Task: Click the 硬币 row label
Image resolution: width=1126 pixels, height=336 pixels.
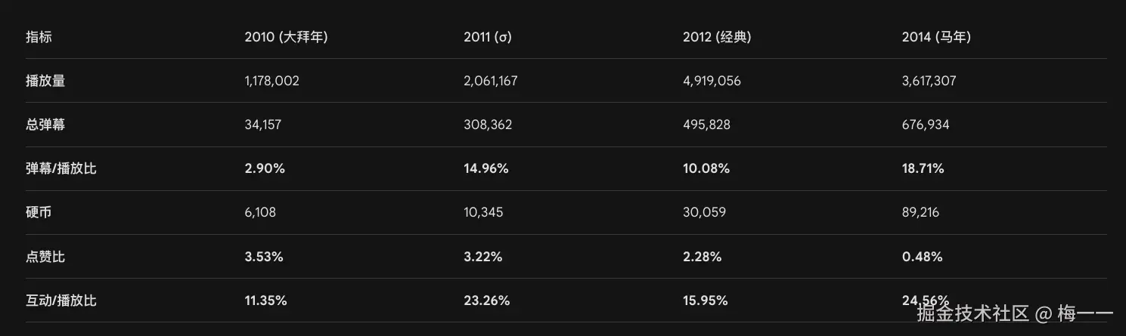Action: pos(39,212)
